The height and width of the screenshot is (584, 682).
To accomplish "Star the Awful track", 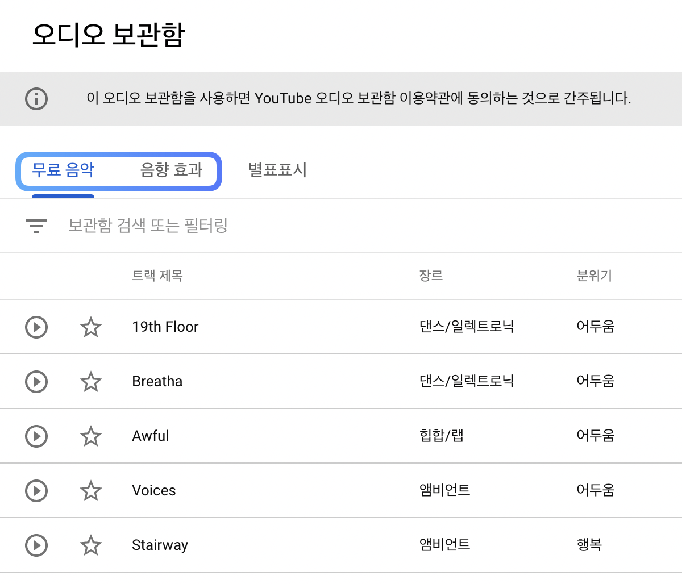I will [91, 436].
